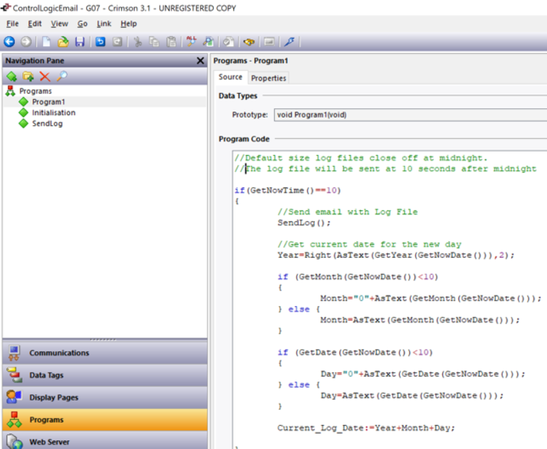Close the Navigation Pane

point(200,61)
